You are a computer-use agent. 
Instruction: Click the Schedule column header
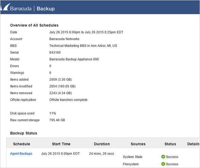[x=22, y=144]
